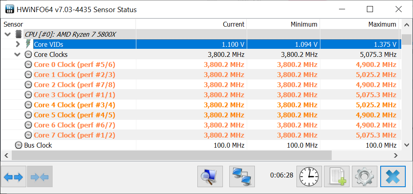Click the clock reset timer button
Viewport: 413px width, 194px height.
coord(309,176)
